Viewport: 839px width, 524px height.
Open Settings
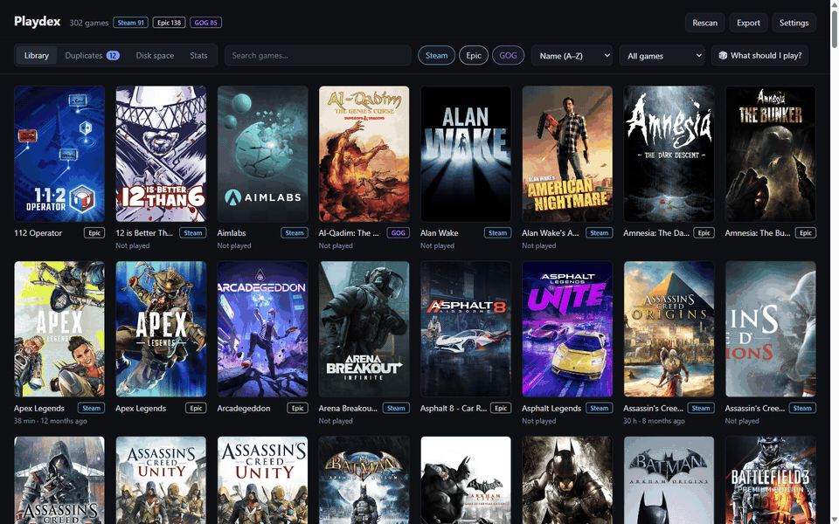(x=794, y=23)
